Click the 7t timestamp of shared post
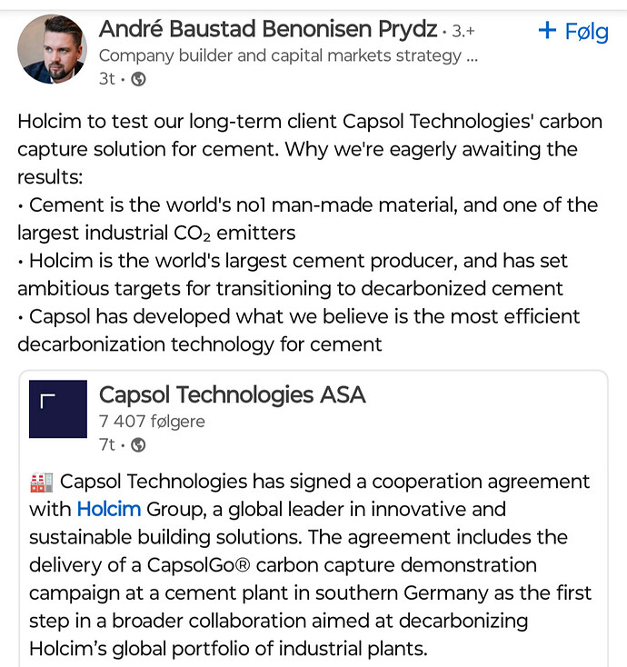 106,445
